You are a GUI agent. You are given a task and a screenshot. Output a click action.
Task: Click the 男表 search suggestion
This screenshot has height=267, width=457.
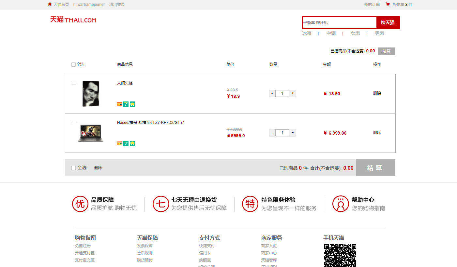(380, 33)
